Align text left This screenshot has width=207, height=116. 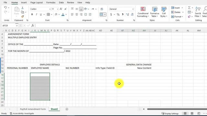pos(72,15)
